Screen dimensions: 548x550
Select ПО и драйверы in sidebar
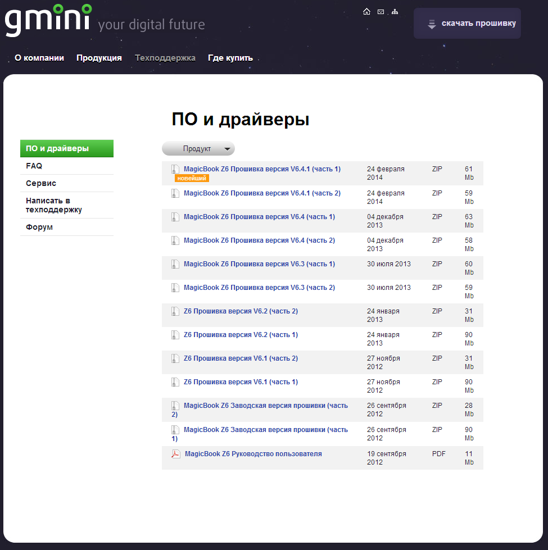(x=67, y=148)
